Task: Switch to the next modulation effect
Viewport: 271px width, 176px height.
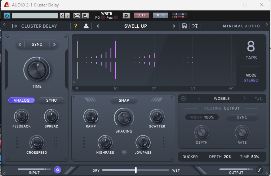Action: tap(244, 98)
